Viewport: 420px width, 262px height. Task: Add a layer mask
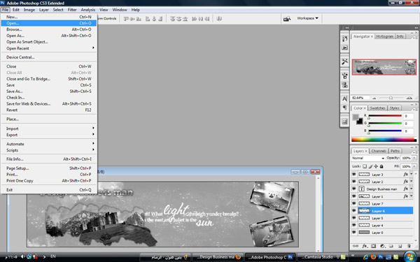[373, 246]
